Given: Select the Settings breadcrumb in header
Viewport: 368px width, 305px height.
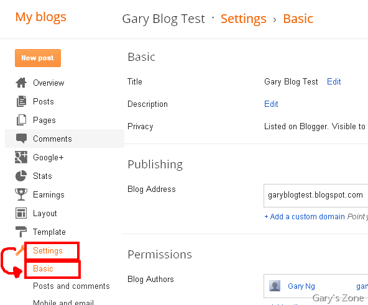Looking at the screenshot, I should click(x=244, y=19).
